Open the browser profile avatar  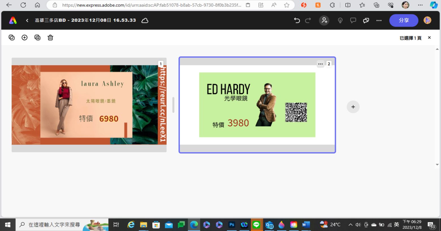coord(405,5)
